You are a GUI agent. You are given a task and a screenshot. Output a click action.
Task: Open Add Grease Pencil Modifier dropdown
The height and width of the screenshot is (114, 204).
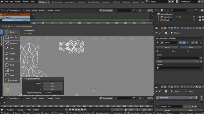pos(179,38)
